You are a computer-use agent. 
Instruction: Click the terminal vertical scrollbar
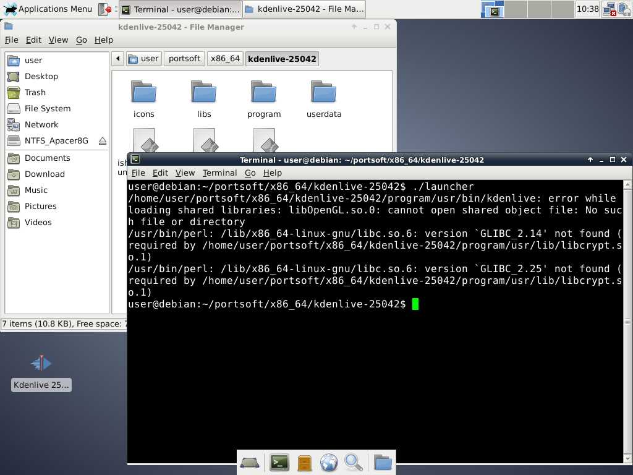coord(627,322)
